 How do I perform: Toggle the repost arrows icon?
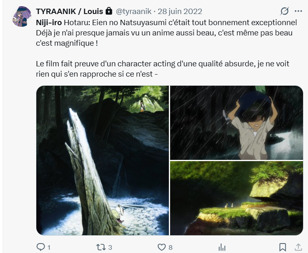pyautogui.click(x=100, y=247)
